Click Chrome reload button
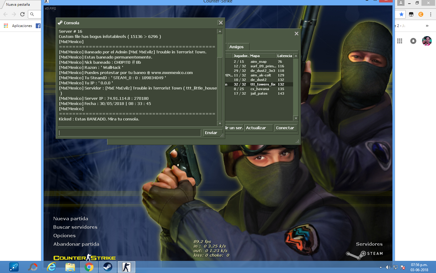 click(22, 14)
